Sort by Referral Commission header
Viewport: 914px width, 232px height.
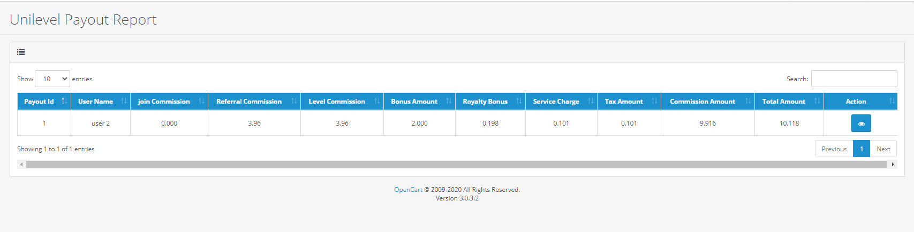(254, 102)
